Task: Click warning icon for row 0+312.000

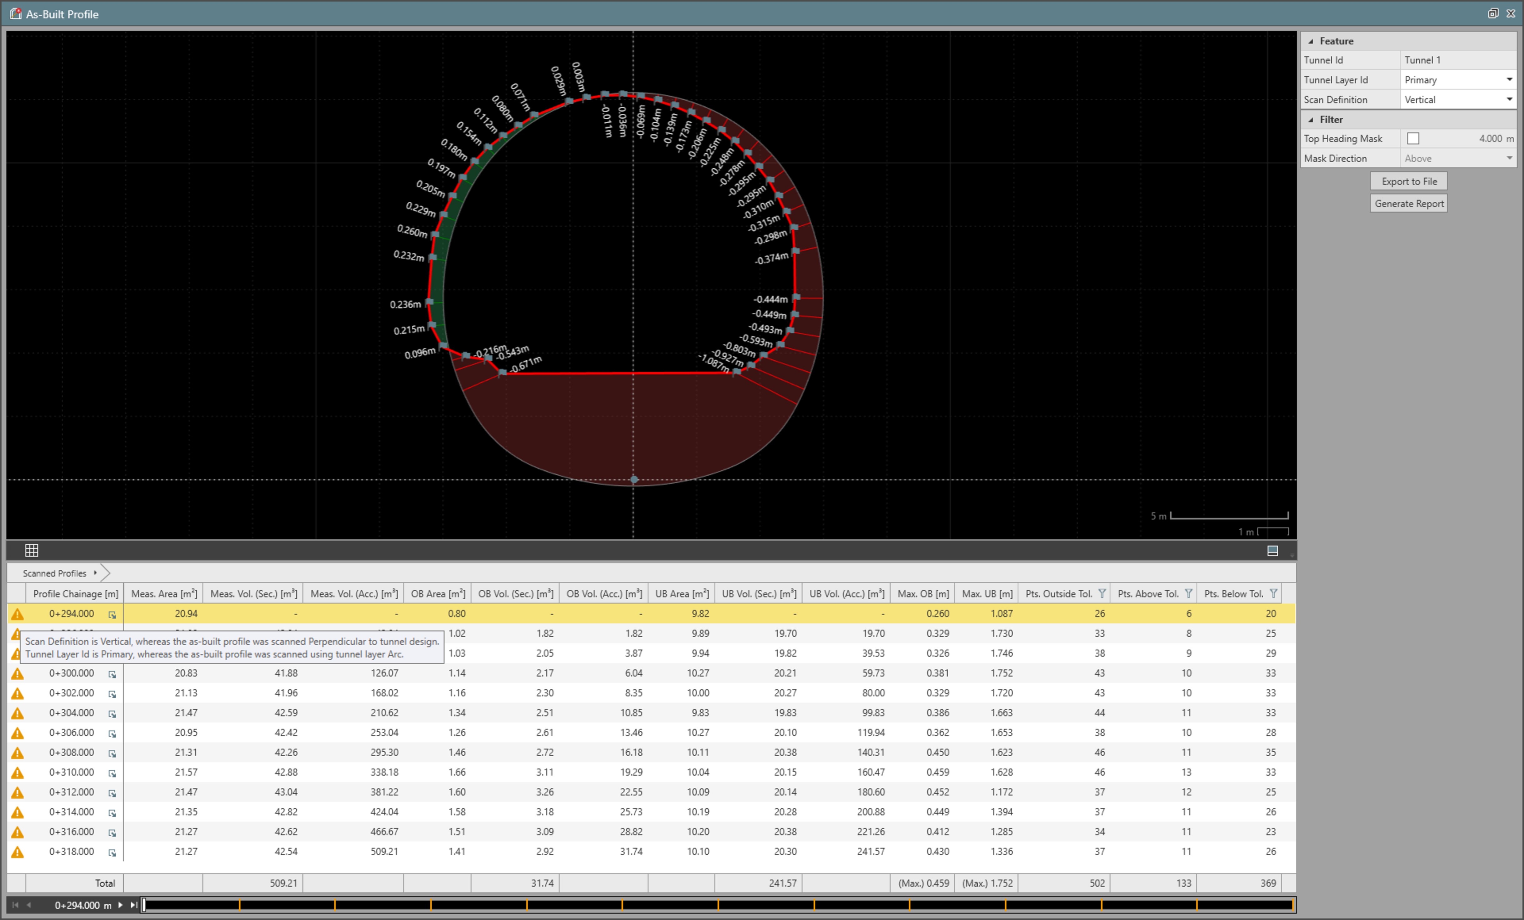Action: coord(17,792)
